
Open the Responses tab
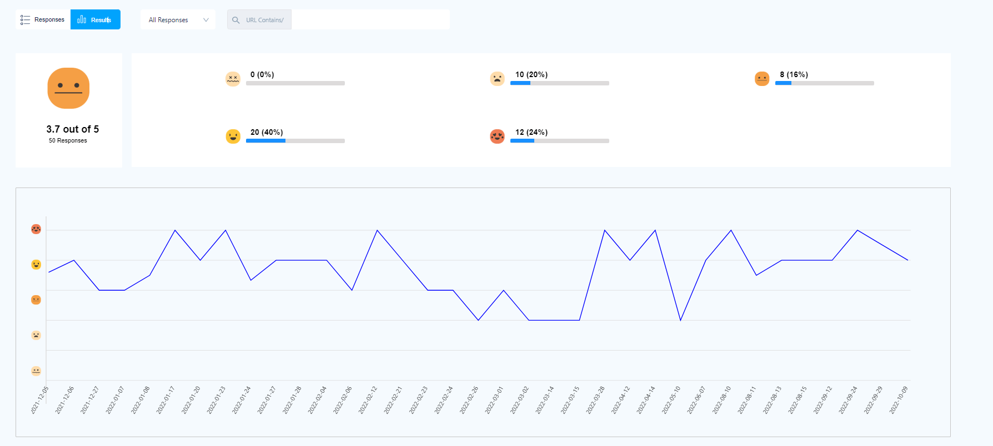point(43,19)
